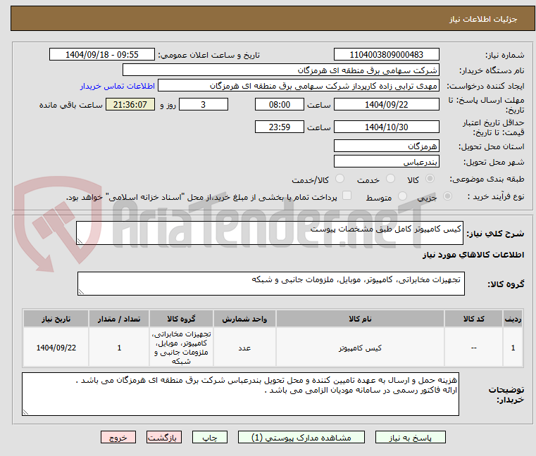Toggle the Islamic treasury payment checkbox
This screenshot has height=456, width=536.
(347, 196)
